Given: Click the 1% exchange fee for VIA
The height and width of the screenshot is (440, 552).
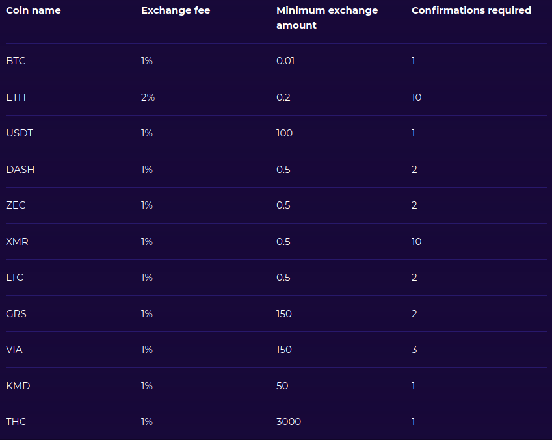Looking at the screenshot, I should [147, 350].
